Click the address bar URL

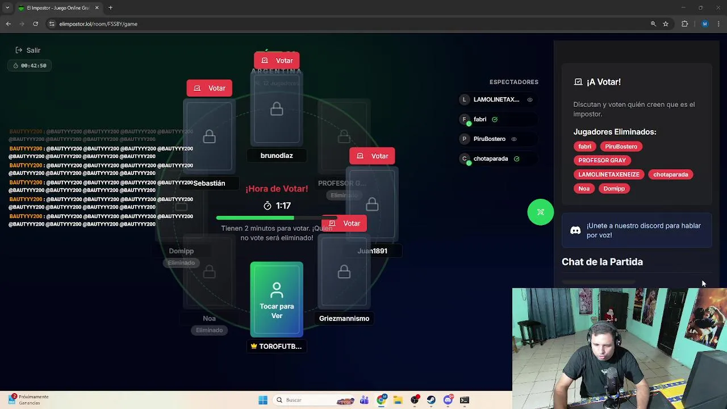(98, 24)
